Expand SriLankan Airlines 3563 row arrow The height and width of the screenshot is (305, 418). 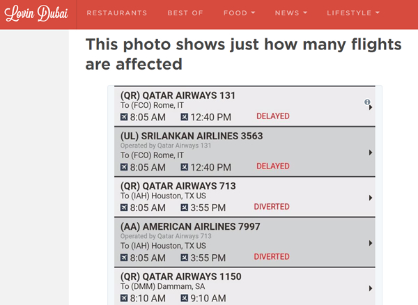coord(371,152)
